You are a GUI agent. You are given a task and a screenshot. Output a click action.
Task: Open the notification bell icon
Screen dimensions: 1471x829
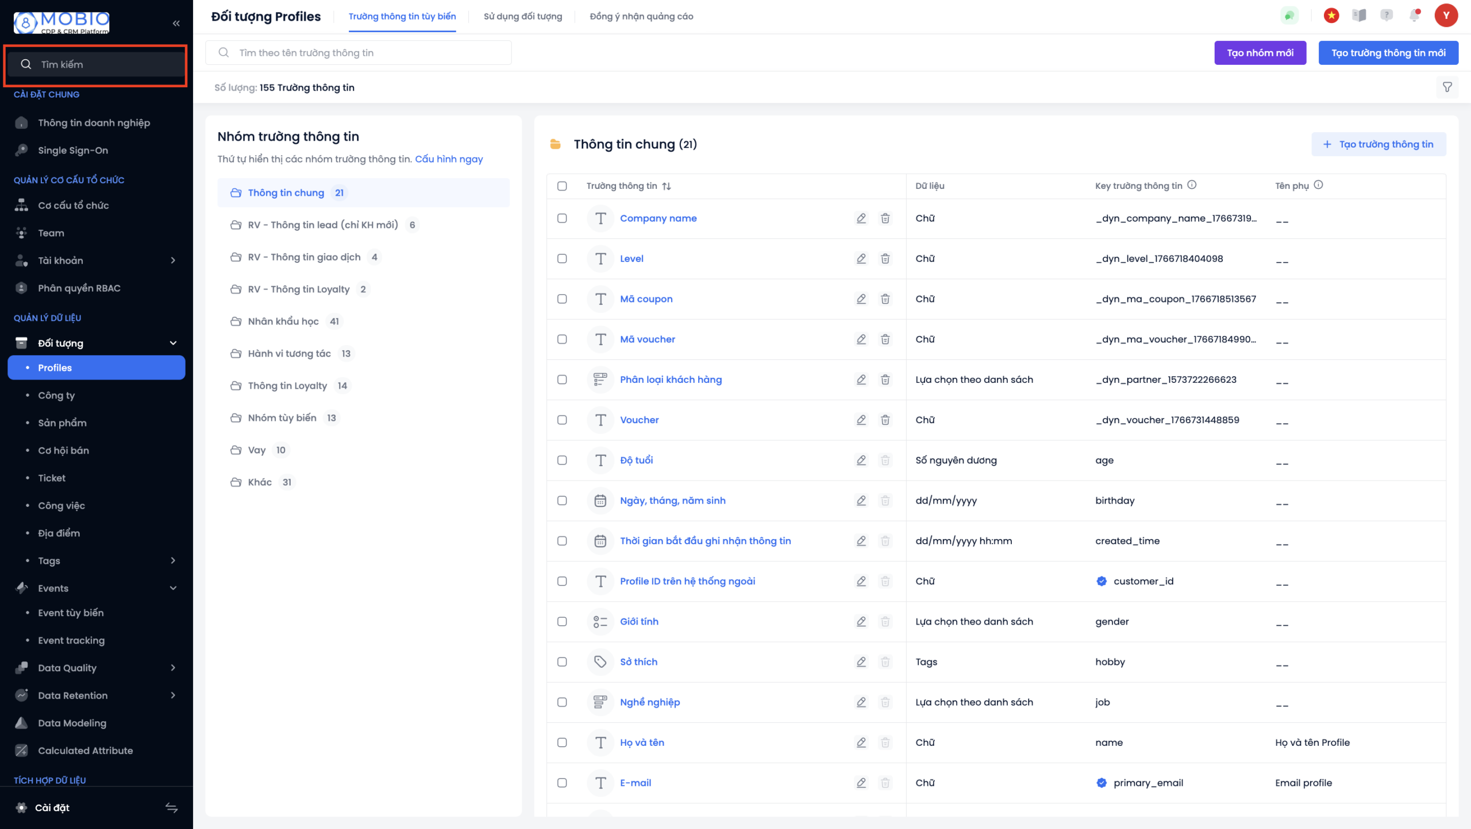1415,16
